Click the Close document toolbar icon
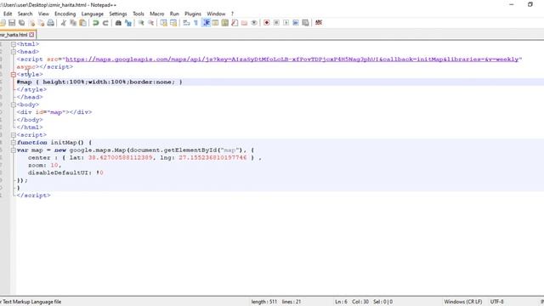Screen dimensions: 544x306 31,23
